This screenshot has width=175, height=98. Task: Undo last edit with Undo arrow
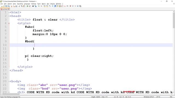click(27, 6)
